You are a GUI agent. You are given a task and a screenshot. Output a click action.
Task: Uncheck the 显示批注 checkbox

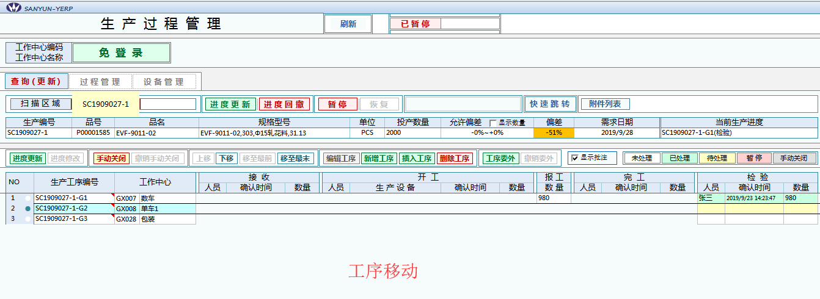[574, 158]
